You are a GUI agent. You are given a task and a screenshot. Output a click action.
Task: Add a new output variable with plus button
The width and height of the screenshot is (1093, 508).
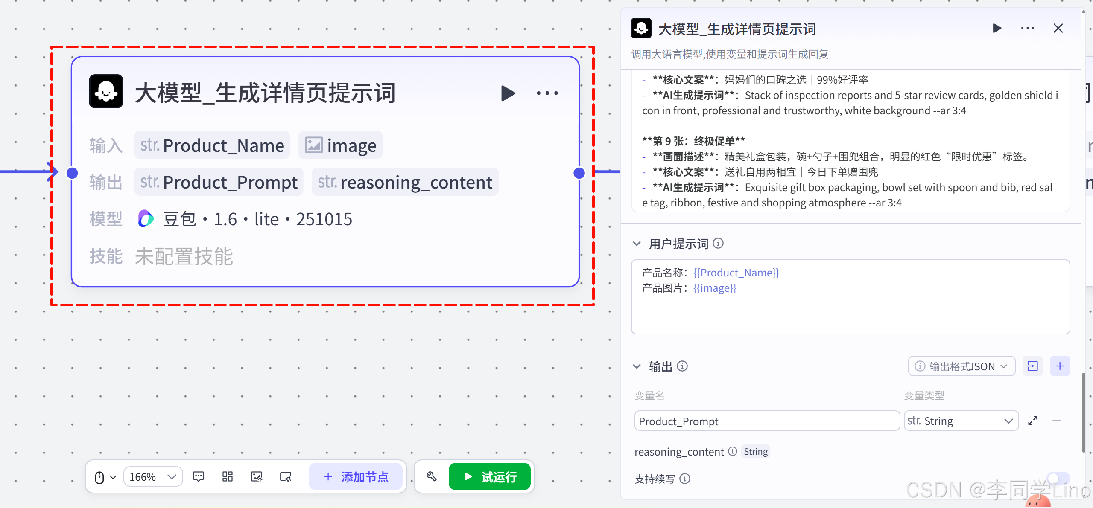click(1060, 366)
